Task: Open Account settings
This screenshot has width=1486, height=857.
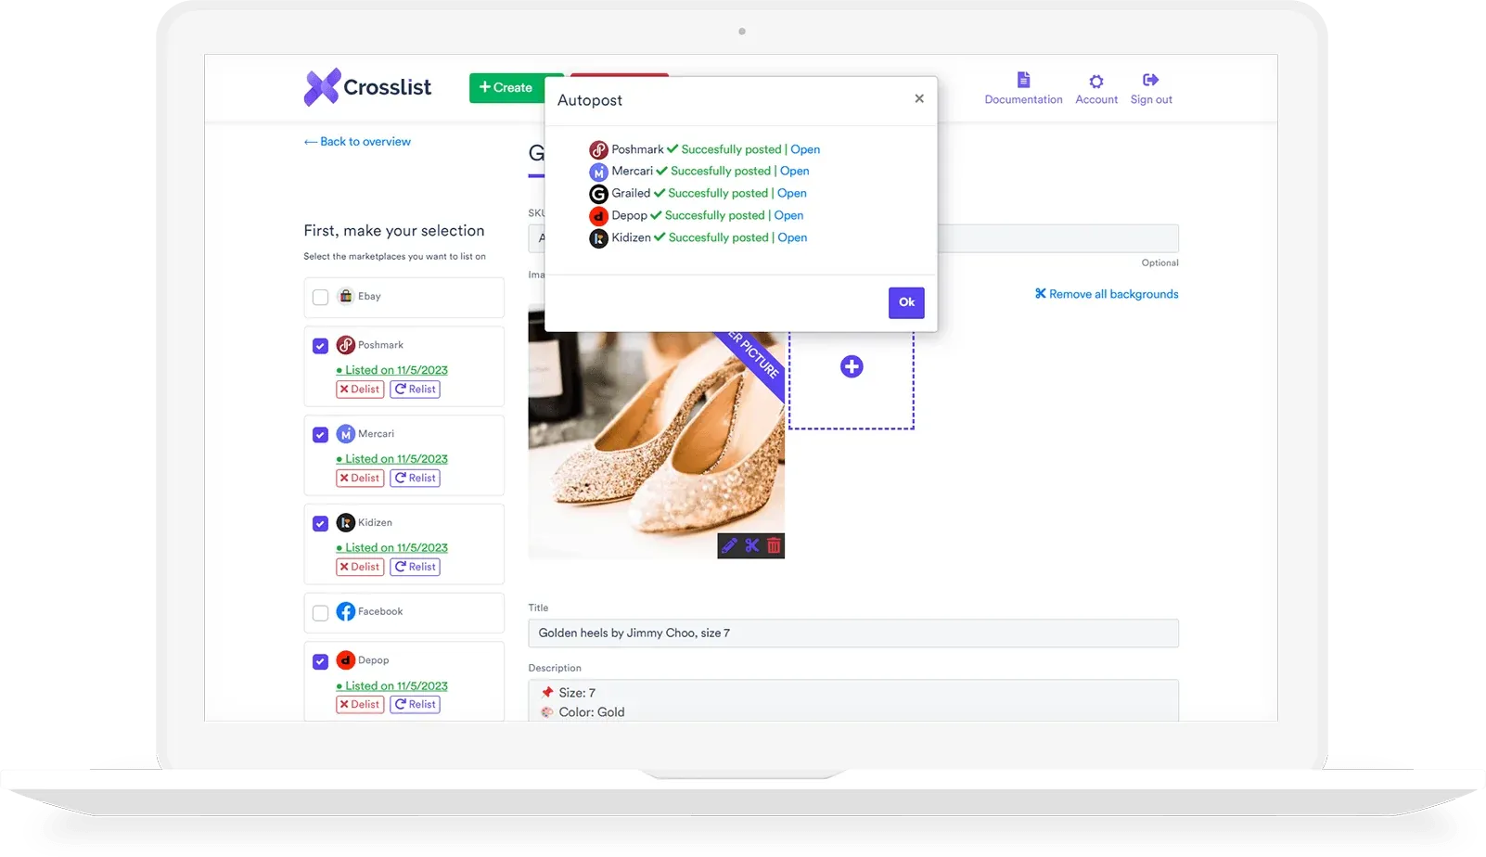Action: click(1095, 88)
